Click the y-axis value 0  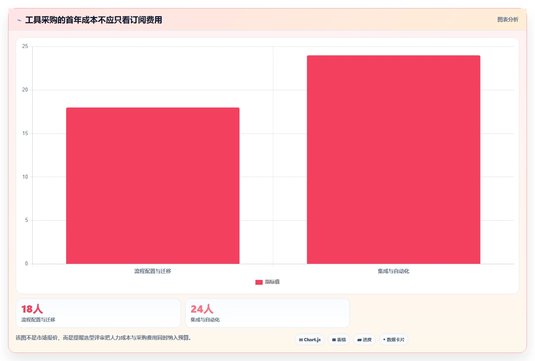[x=27, y=264]
